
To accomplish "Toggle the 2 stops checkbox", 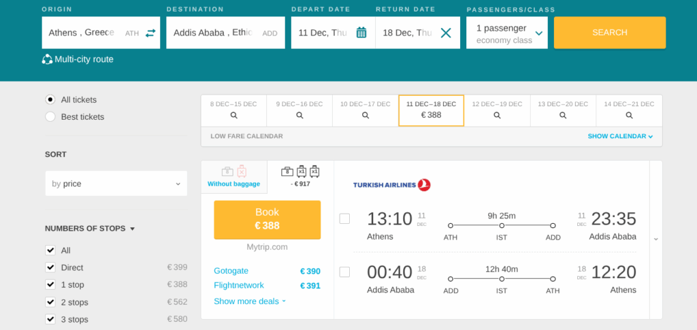I will point(50,302).
